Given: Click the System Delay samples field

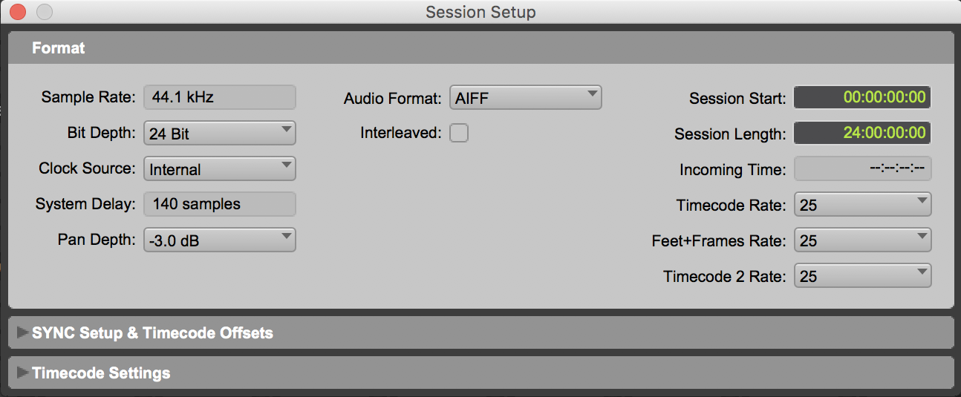Looking at the screenshot, I should (220, 204).
